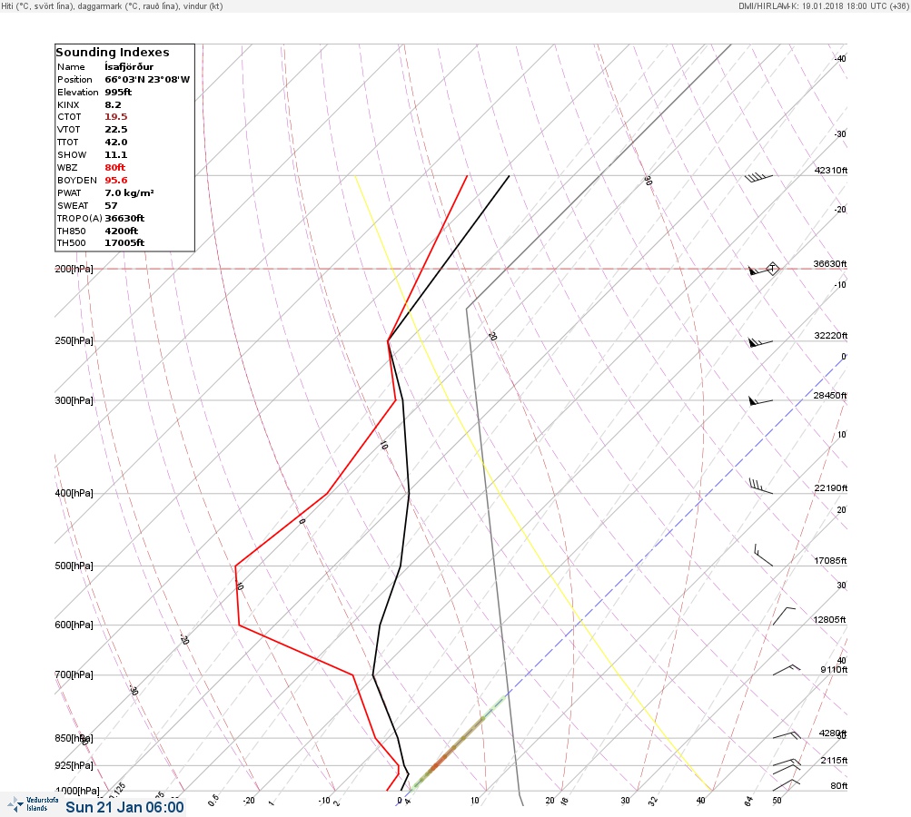This screenshot has width=911, height=817.
Task: Click the wind barb beside 80ft
Action: [x=786, y=784]
